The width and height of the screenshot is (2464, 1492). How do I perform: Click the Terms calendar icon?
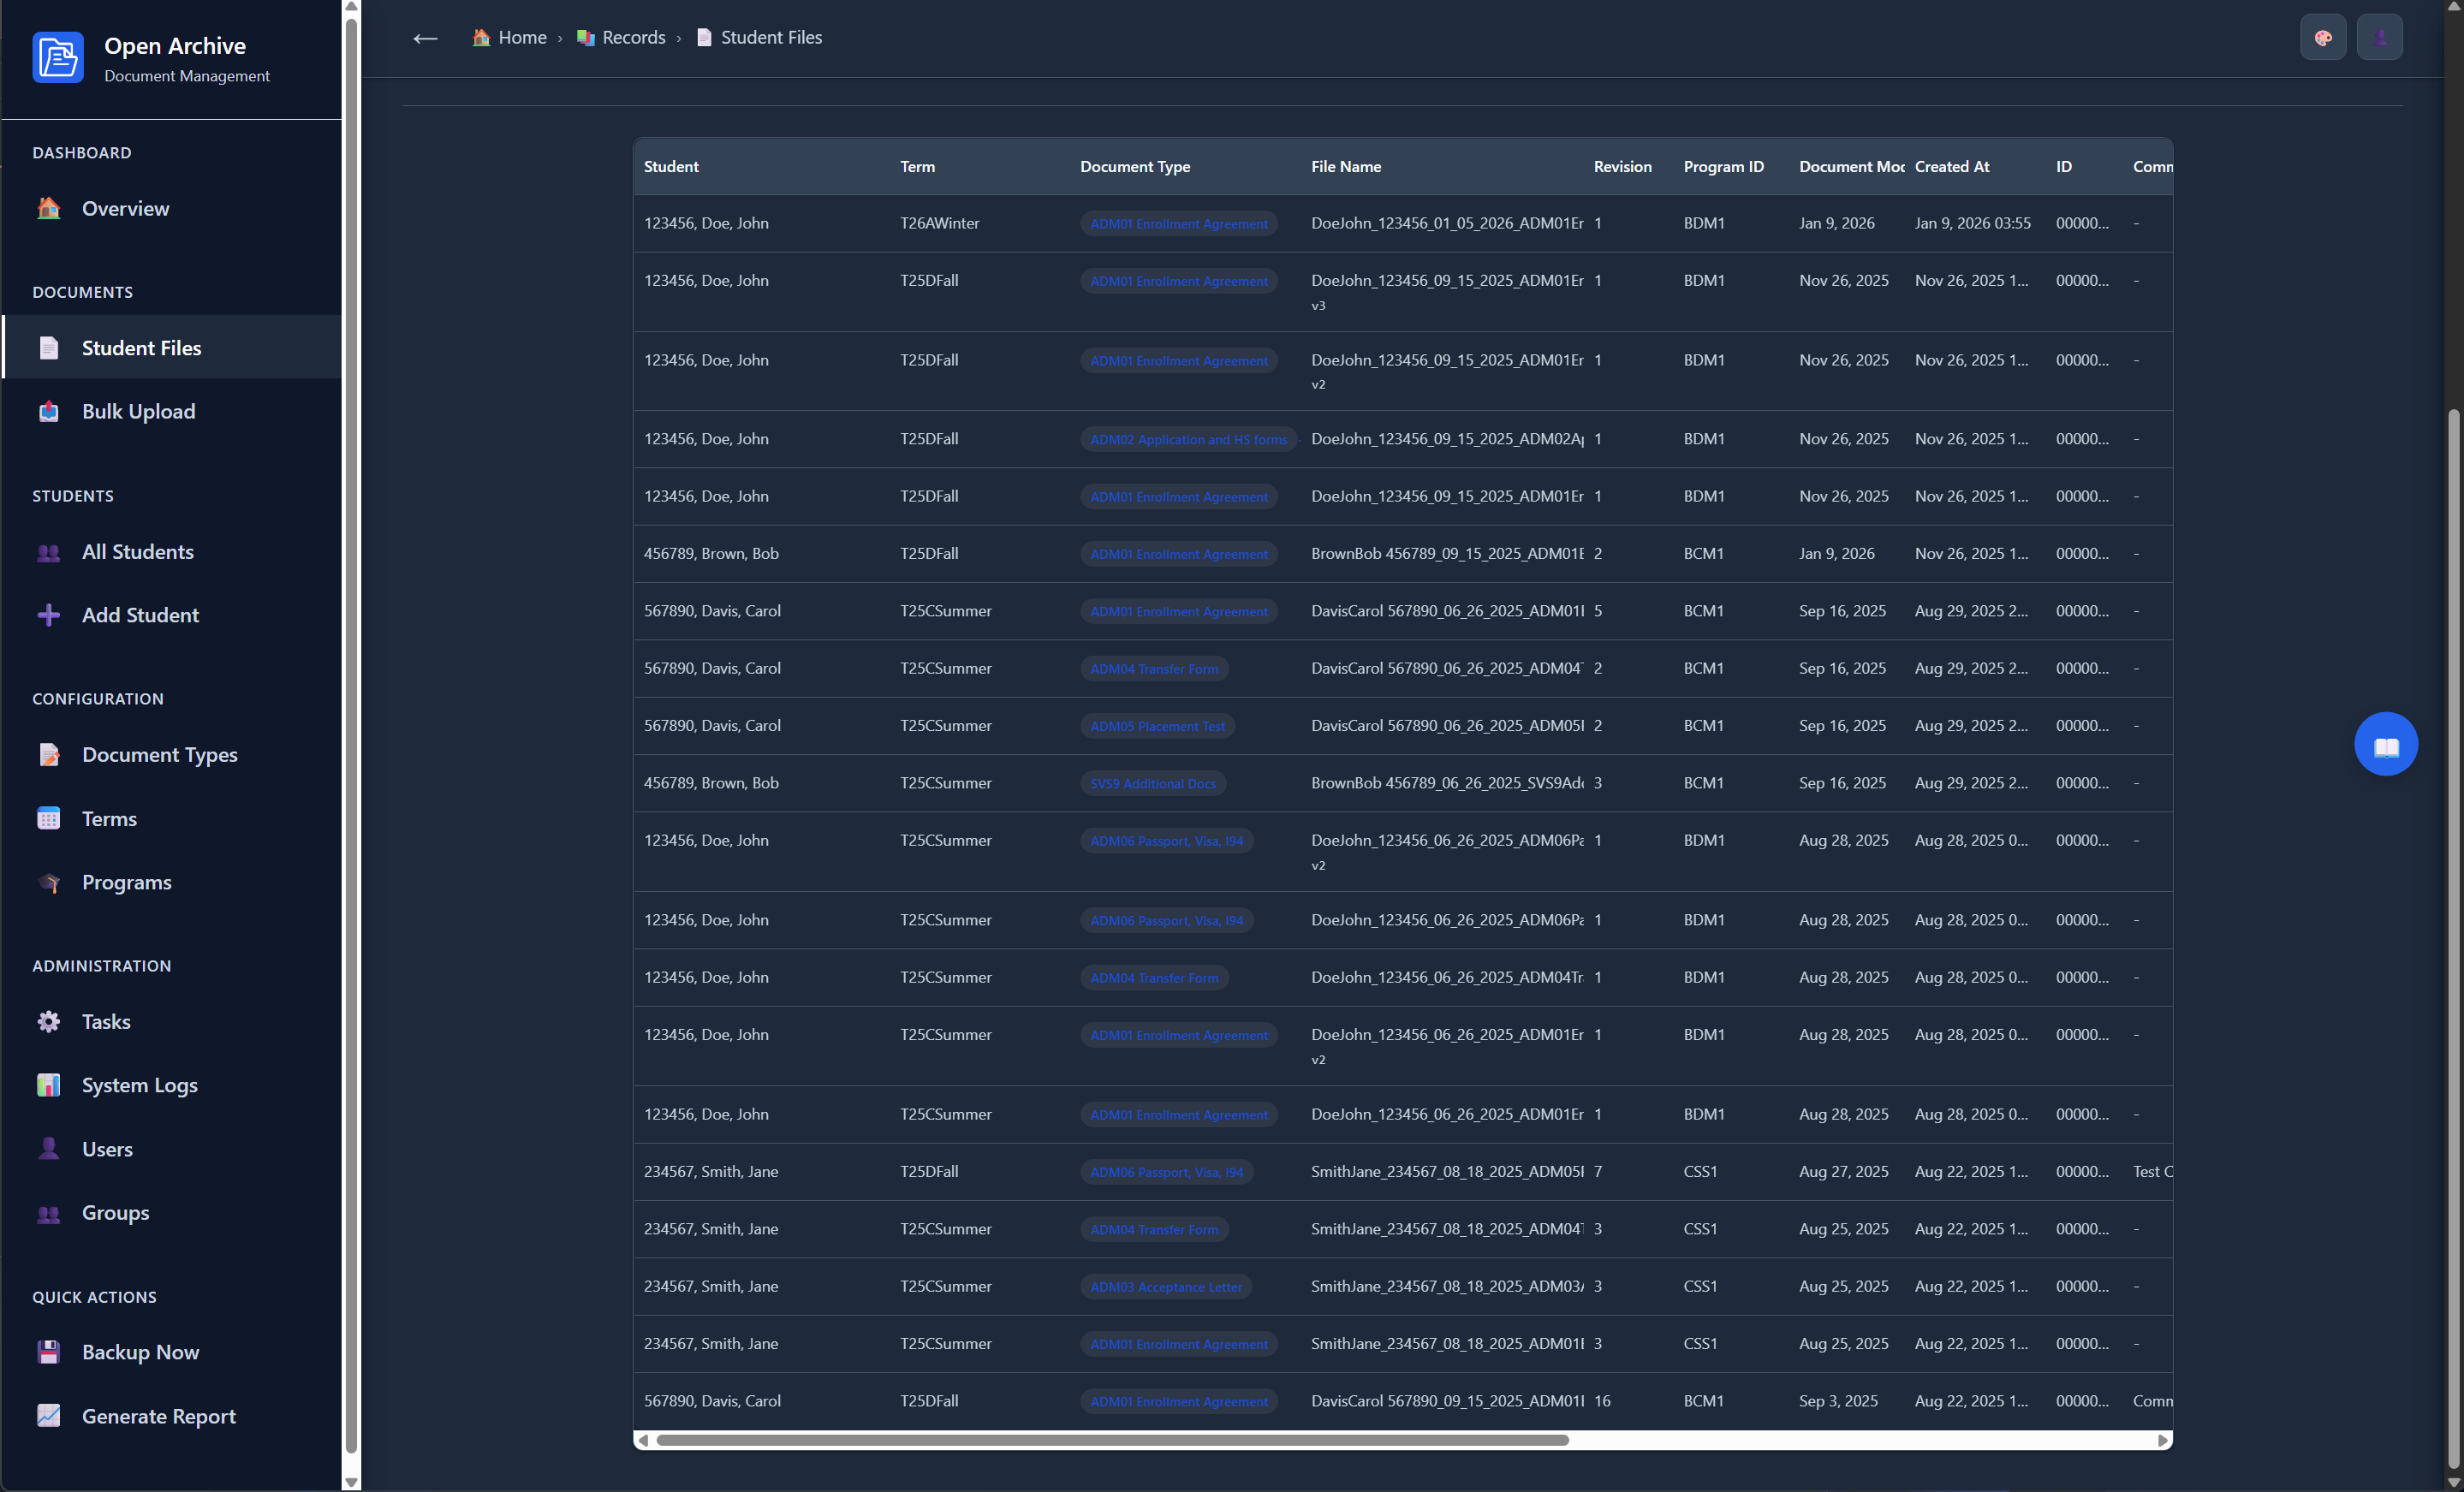point(48,818)
